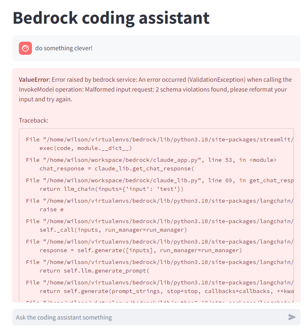The height and width of the screenshot is (331, 307).
Task: Click the 'return llm_chain(inputs=...)' code line
Action: click(111, 189)
